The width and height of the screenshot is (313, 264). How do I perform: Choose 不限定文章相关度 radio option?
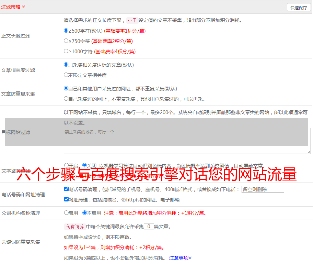[66, 75]
